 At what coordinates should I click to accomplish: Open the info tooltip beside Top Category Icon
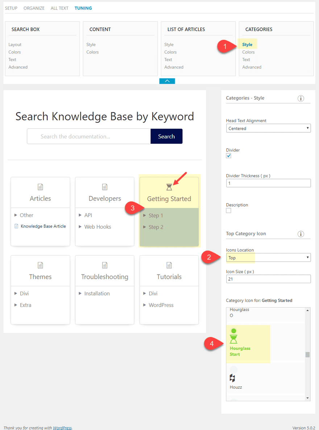pyautogui.click(x=301, y=234)
